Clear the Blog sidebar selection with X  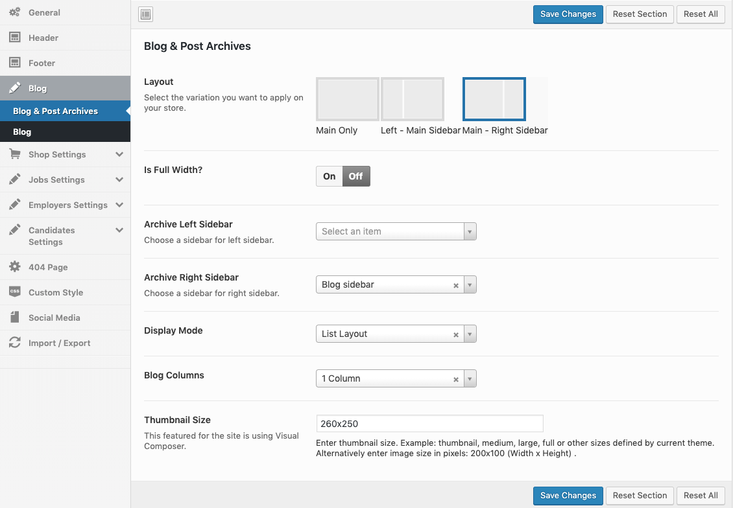click(x=455, y=285)
